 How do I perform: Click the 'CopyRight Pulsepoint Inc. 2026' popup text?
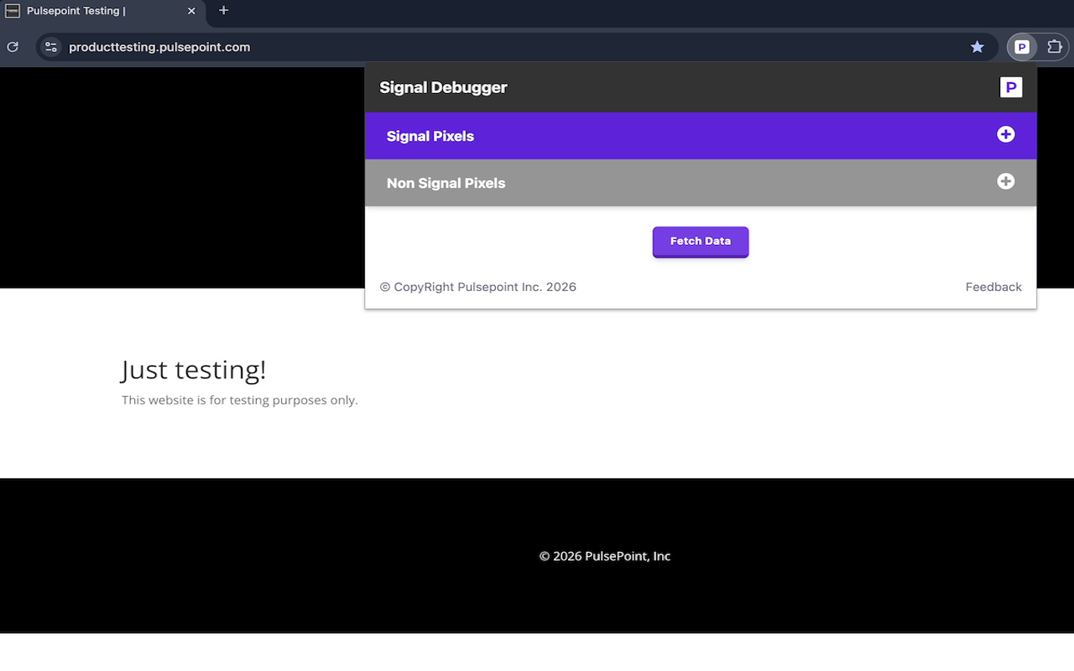click(x=478, y=287)
